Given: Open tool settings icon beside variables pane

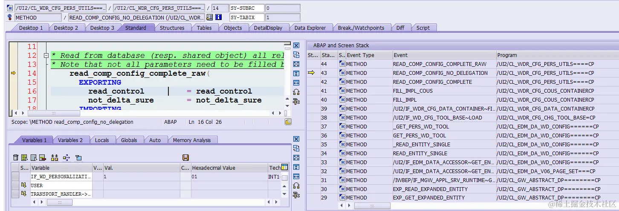Looking at the screenshot, I should tap(296, 195).
